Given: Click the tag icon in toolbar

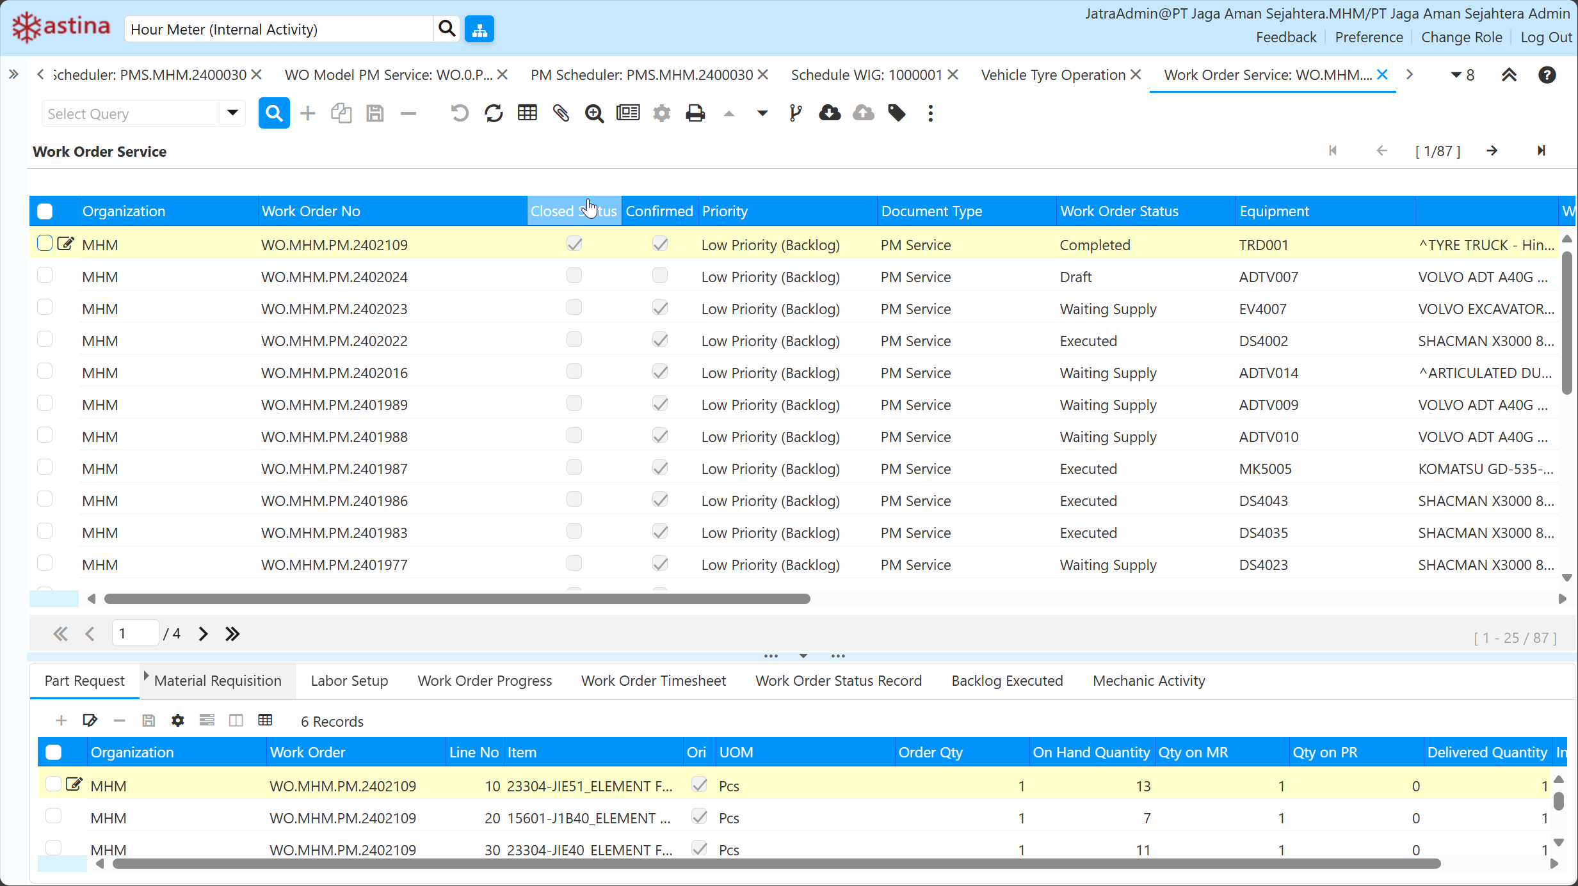Looking at the screenshot, I should click(897, 113).
